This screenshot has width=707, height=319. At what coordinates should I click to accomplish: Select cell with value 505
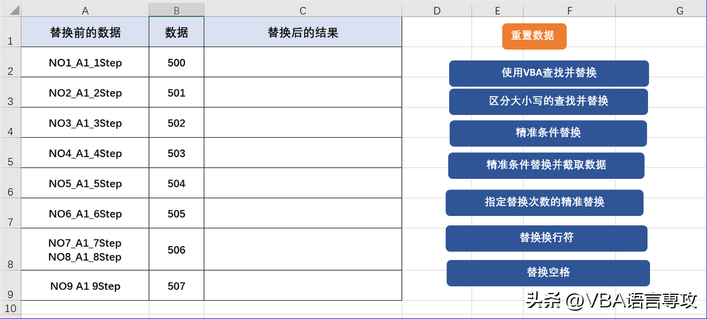coord(177,213)
